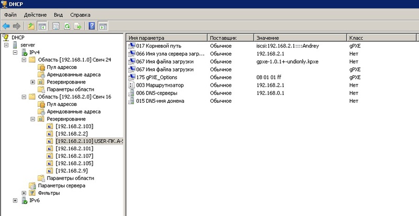Expand the Фильтры node
Screen dimensions: 419x216
(x=24, y=193)
